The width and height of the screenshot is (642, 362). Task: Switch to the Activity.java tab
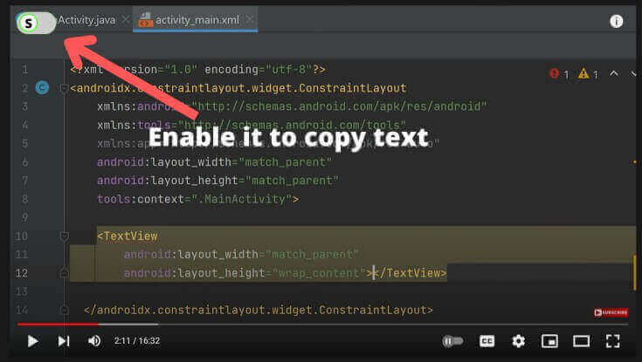click(x=86, y=20)
